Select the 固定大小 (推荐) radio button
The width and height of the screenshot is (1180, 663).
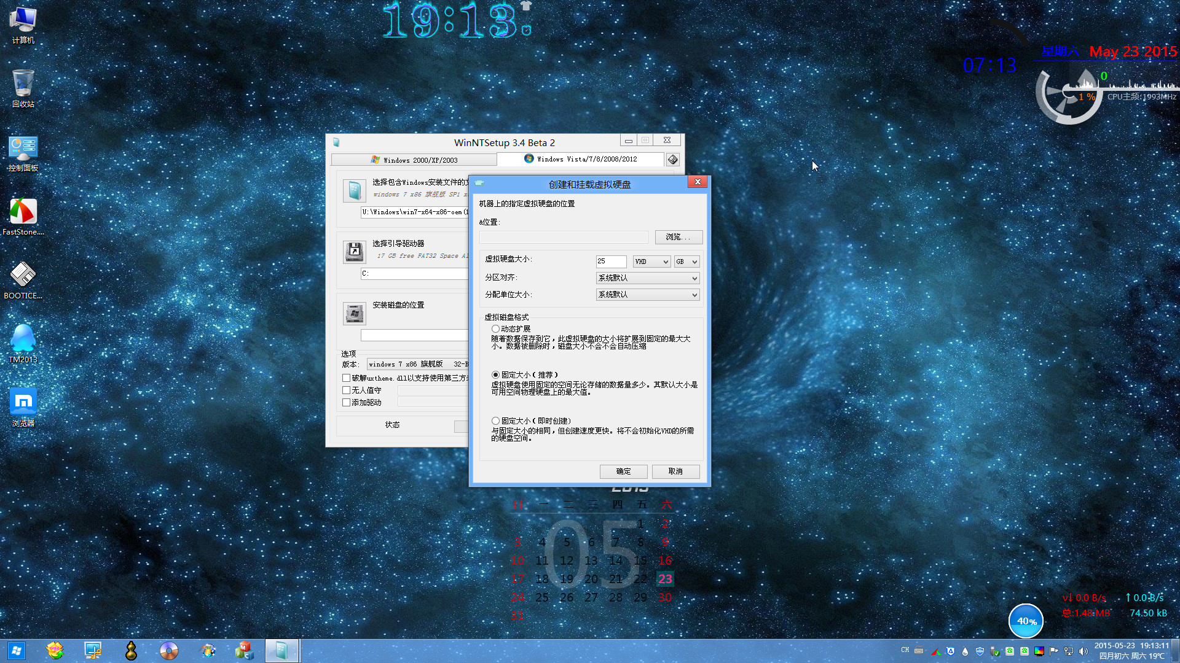point(495,374)
